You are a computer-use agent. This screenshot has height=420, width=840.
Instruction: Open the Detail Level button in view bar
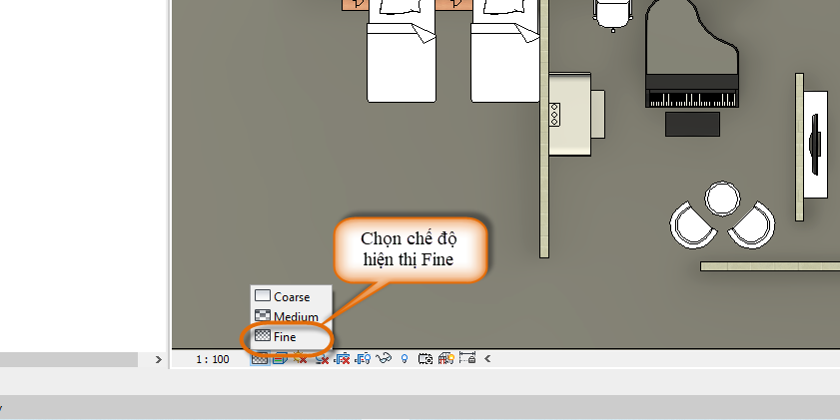[259, 359]
